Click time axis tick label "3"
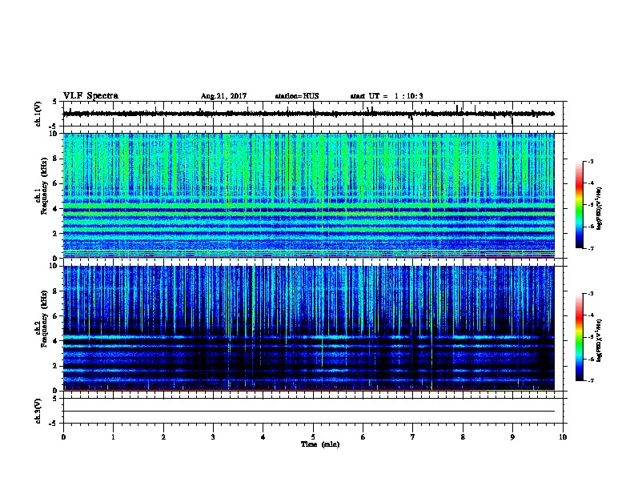Viewport: 634px width, 490px height. (213, 437)
